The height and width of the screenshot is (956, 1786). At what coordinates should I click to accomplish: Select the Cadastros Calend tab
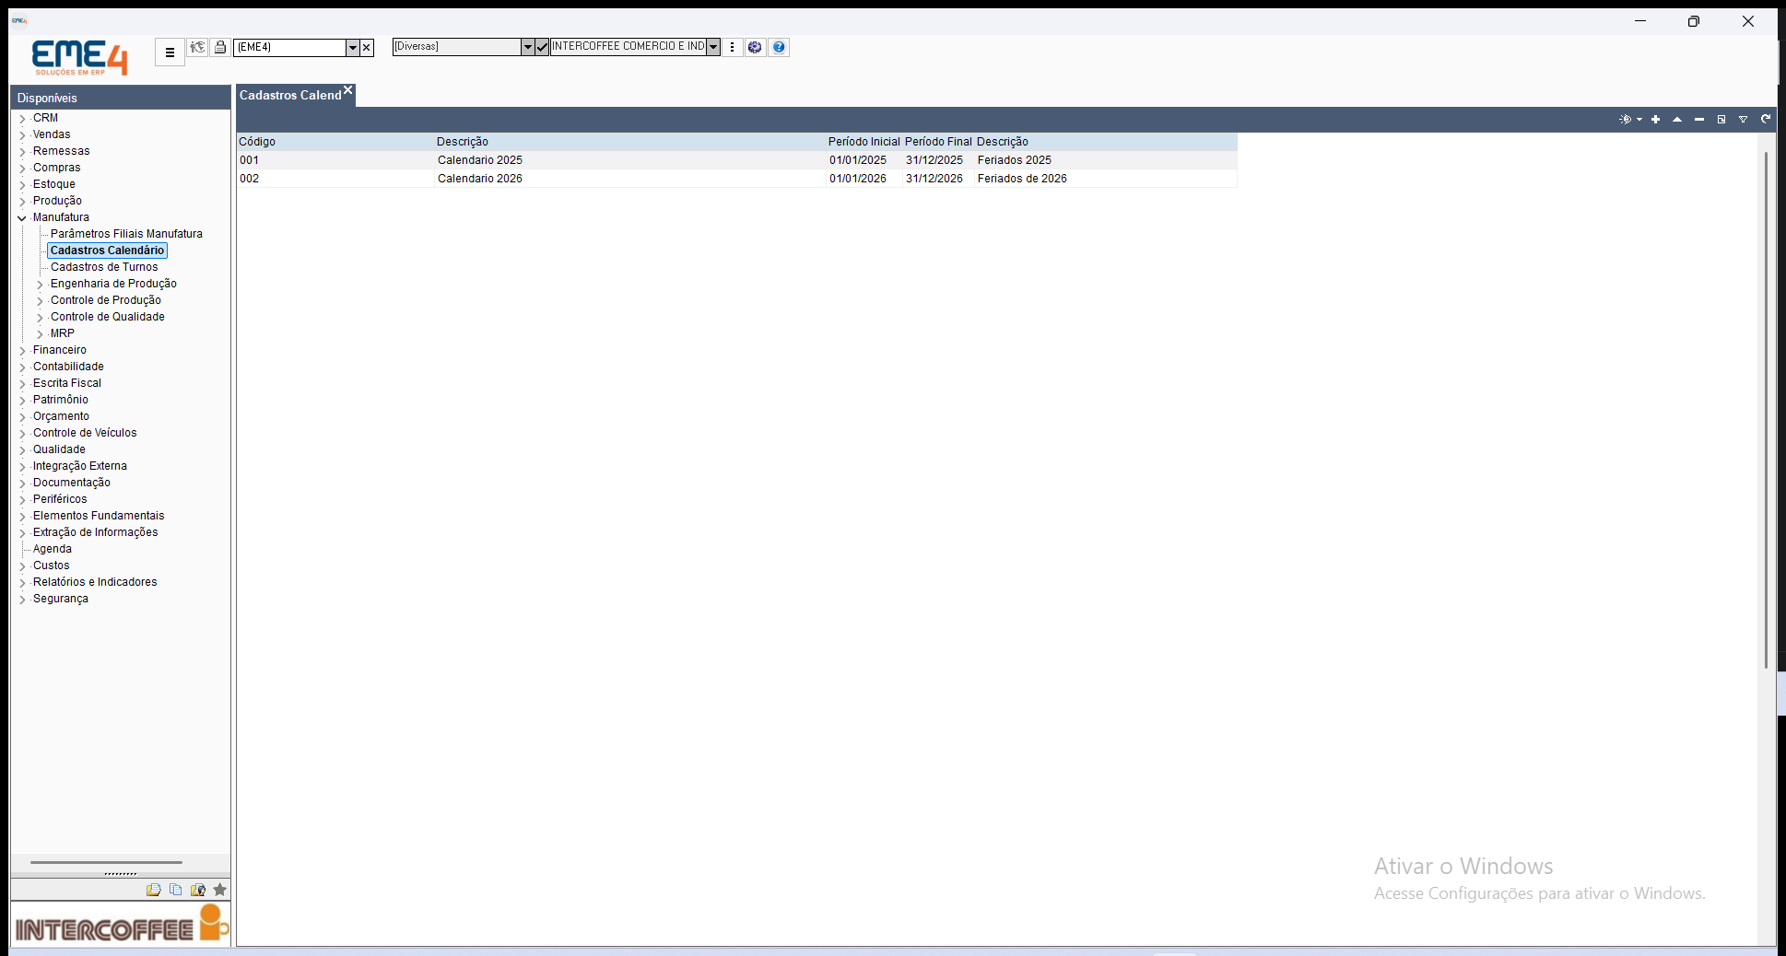(x=290, y=96)
